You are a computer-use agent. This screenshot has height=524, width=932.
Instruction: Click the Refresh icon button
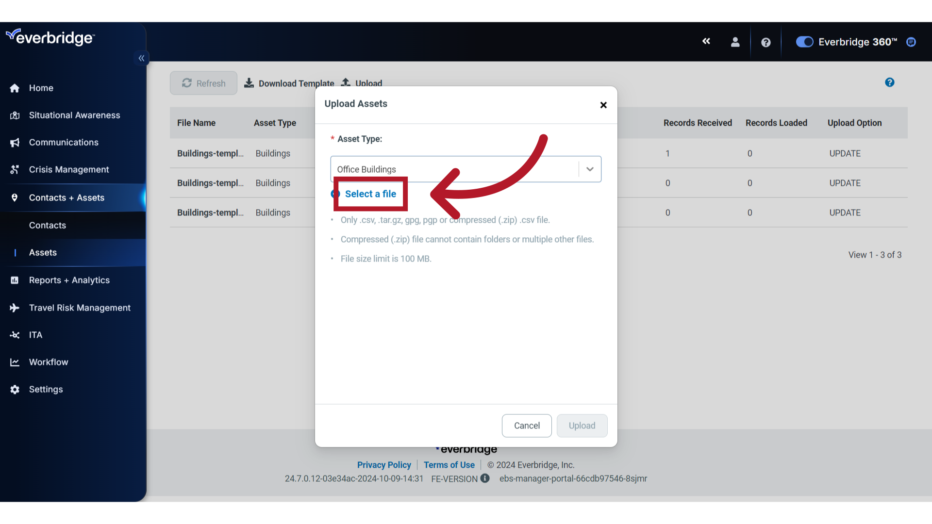186,82
